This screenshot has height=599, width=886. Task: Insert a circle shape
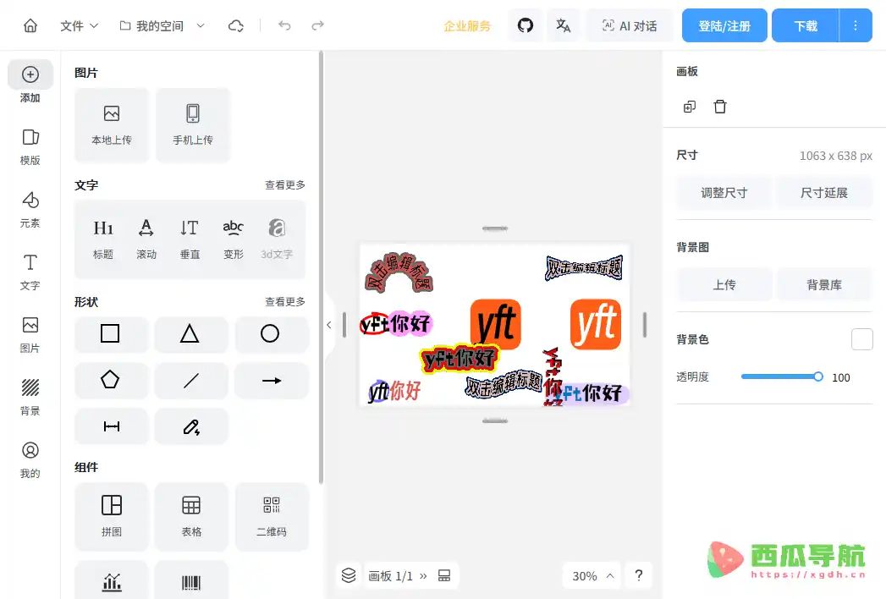click(x=271, y=334)
